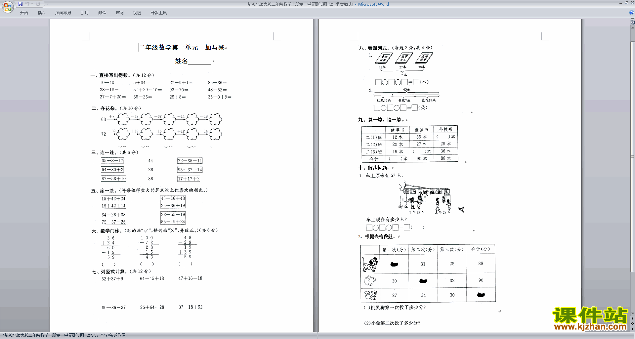Click table cell 二(2)班
Screen dimensions: 635x339
click(374, 145)
